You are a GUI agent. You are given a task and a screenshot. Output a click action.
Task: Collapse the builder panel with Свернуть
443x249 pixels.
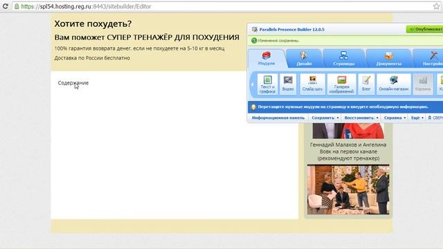(435, 118)
